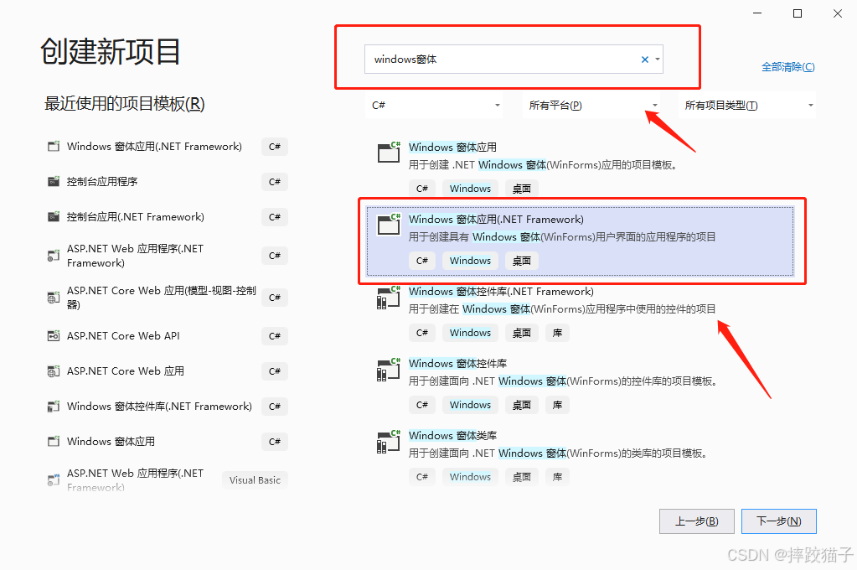The width and height of the screenshot is (857, 570).
Task: Click the C# badge beside ASP.NET Core Web API
Action: point(275,336)
